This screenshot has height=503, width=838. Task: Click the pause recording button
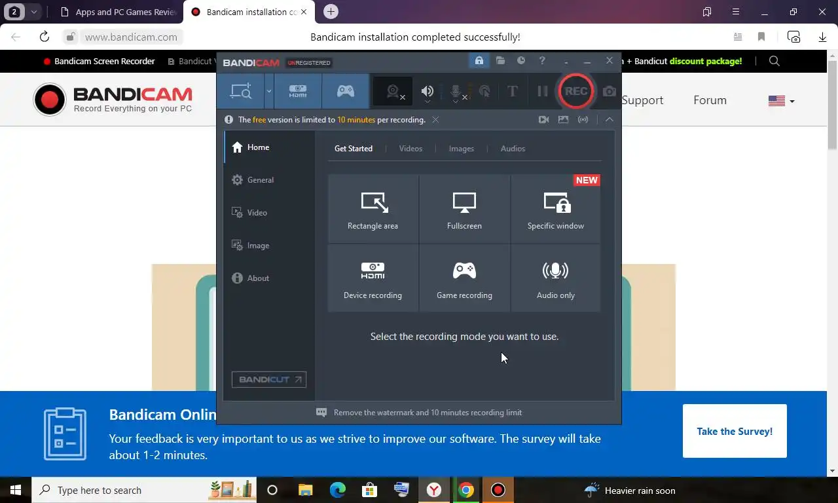coord(542,92)
